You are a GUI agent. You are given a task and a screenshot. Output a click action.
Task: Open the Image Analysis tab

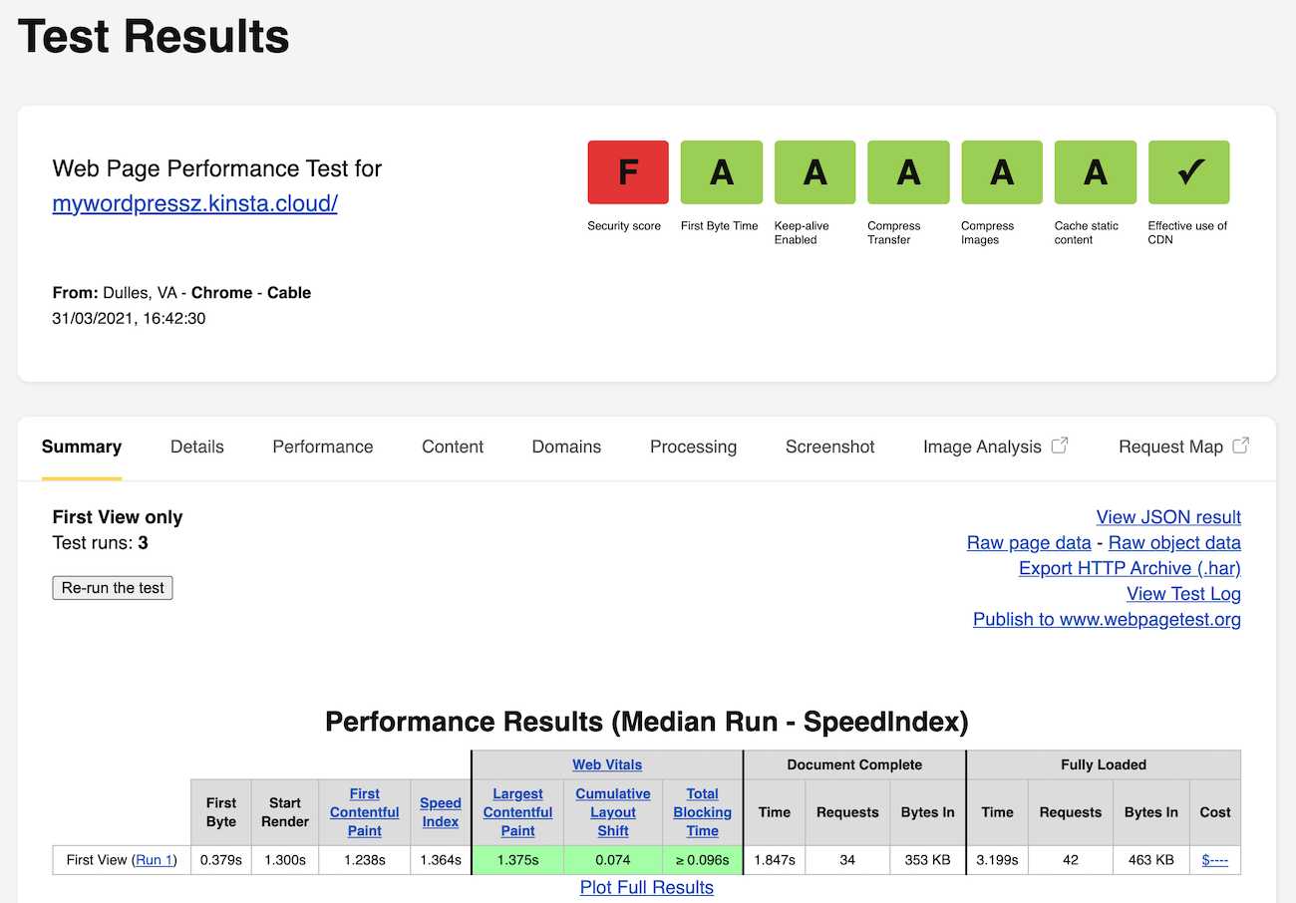point(982,447)
